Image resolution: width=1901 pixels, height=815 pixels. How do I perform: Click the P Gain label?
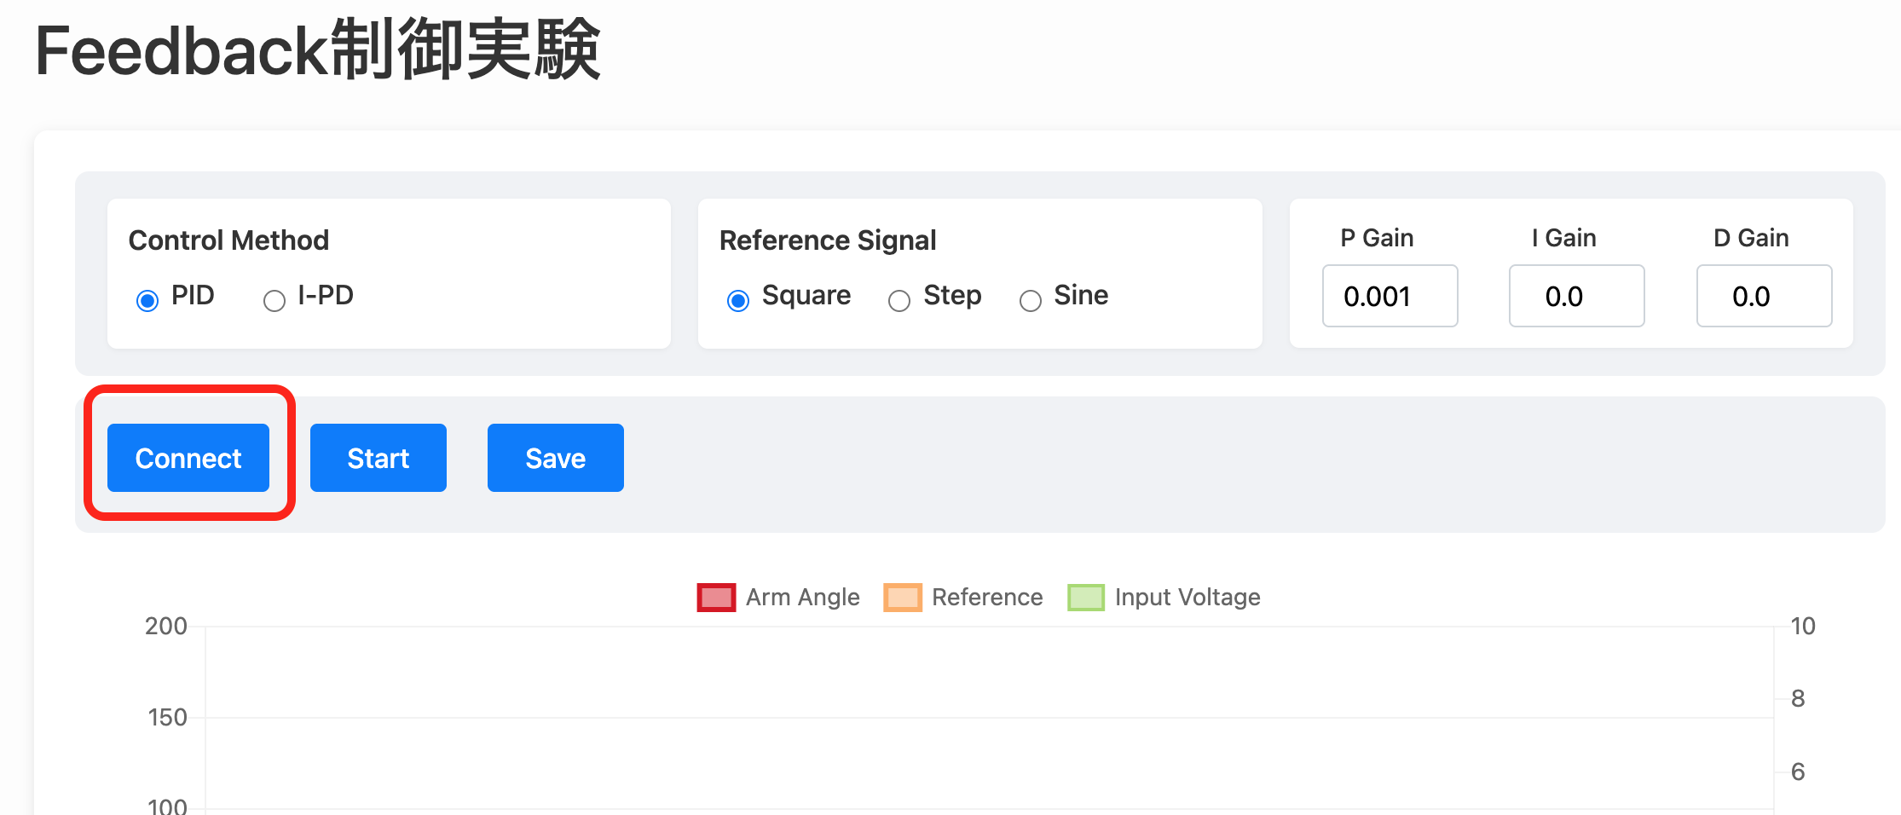tap(1377, 238)
